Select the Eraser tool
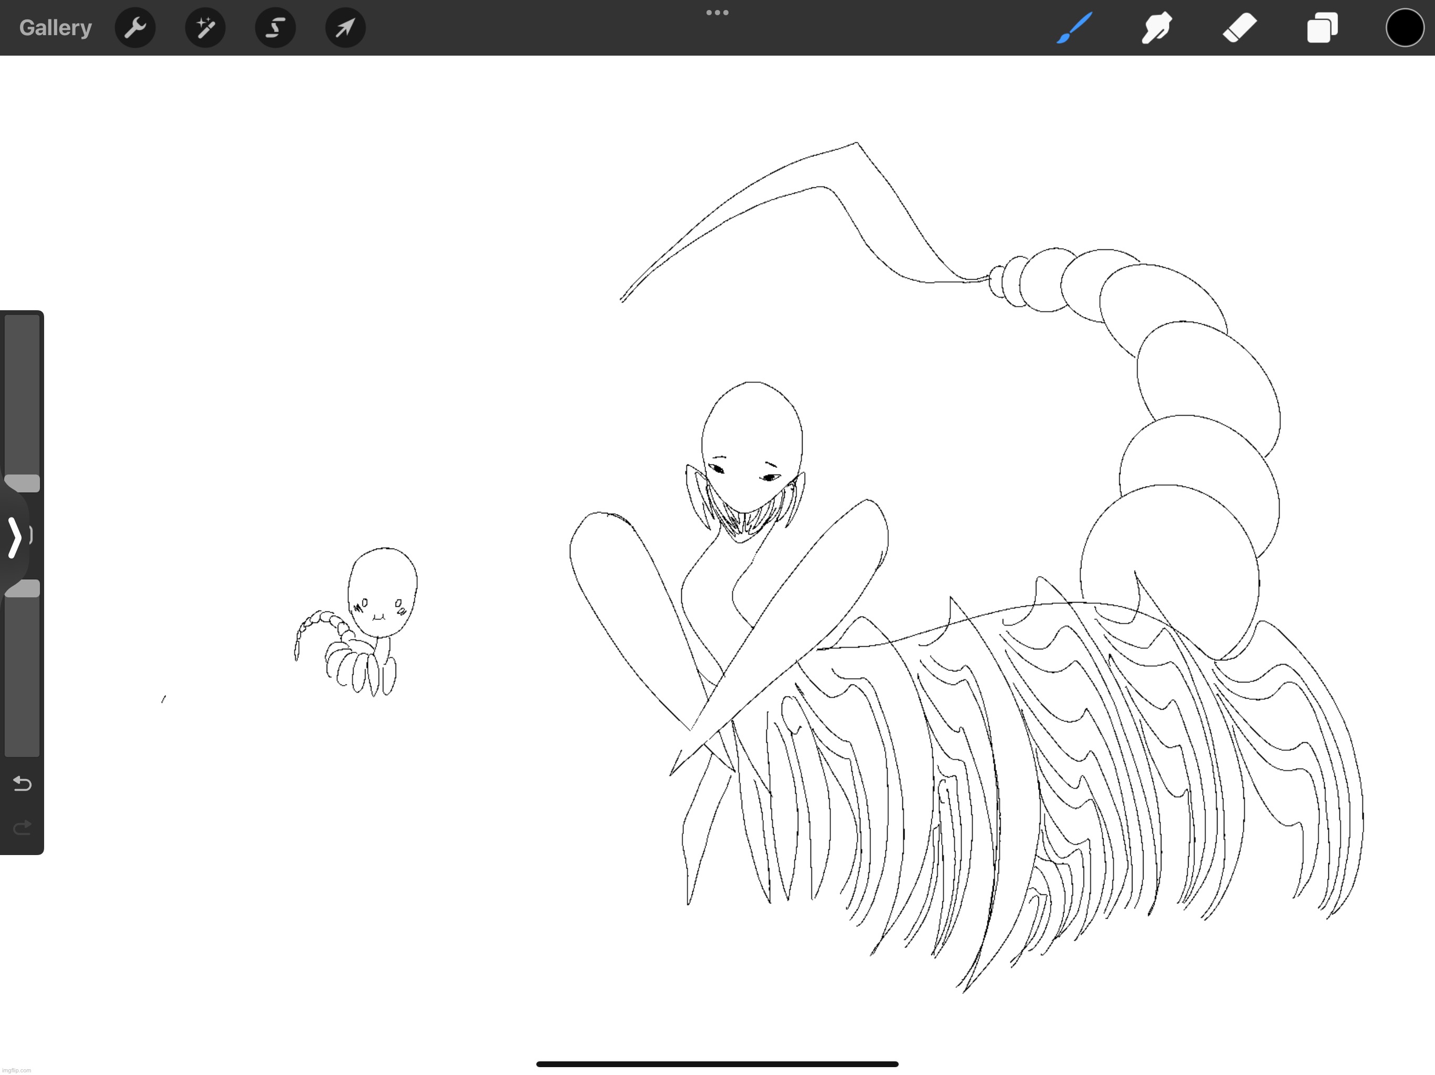Viewport: 1435px width, 1075px height. pyautogui.click(x=1240, y=28)
